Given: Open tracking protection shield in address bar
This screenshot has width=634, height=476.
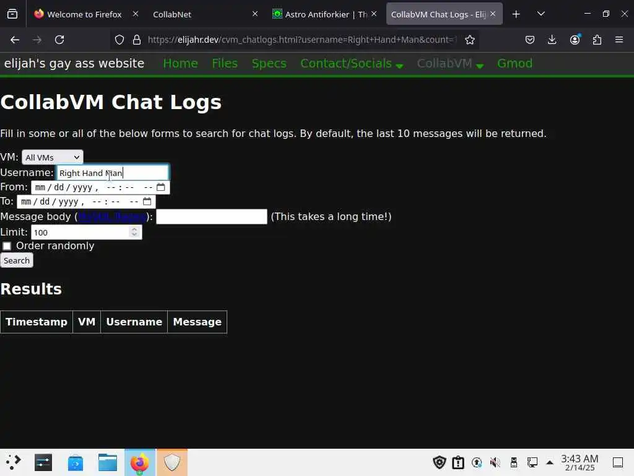Looking at the screenshot, I should pyautogui.click(x=119, y=40).
